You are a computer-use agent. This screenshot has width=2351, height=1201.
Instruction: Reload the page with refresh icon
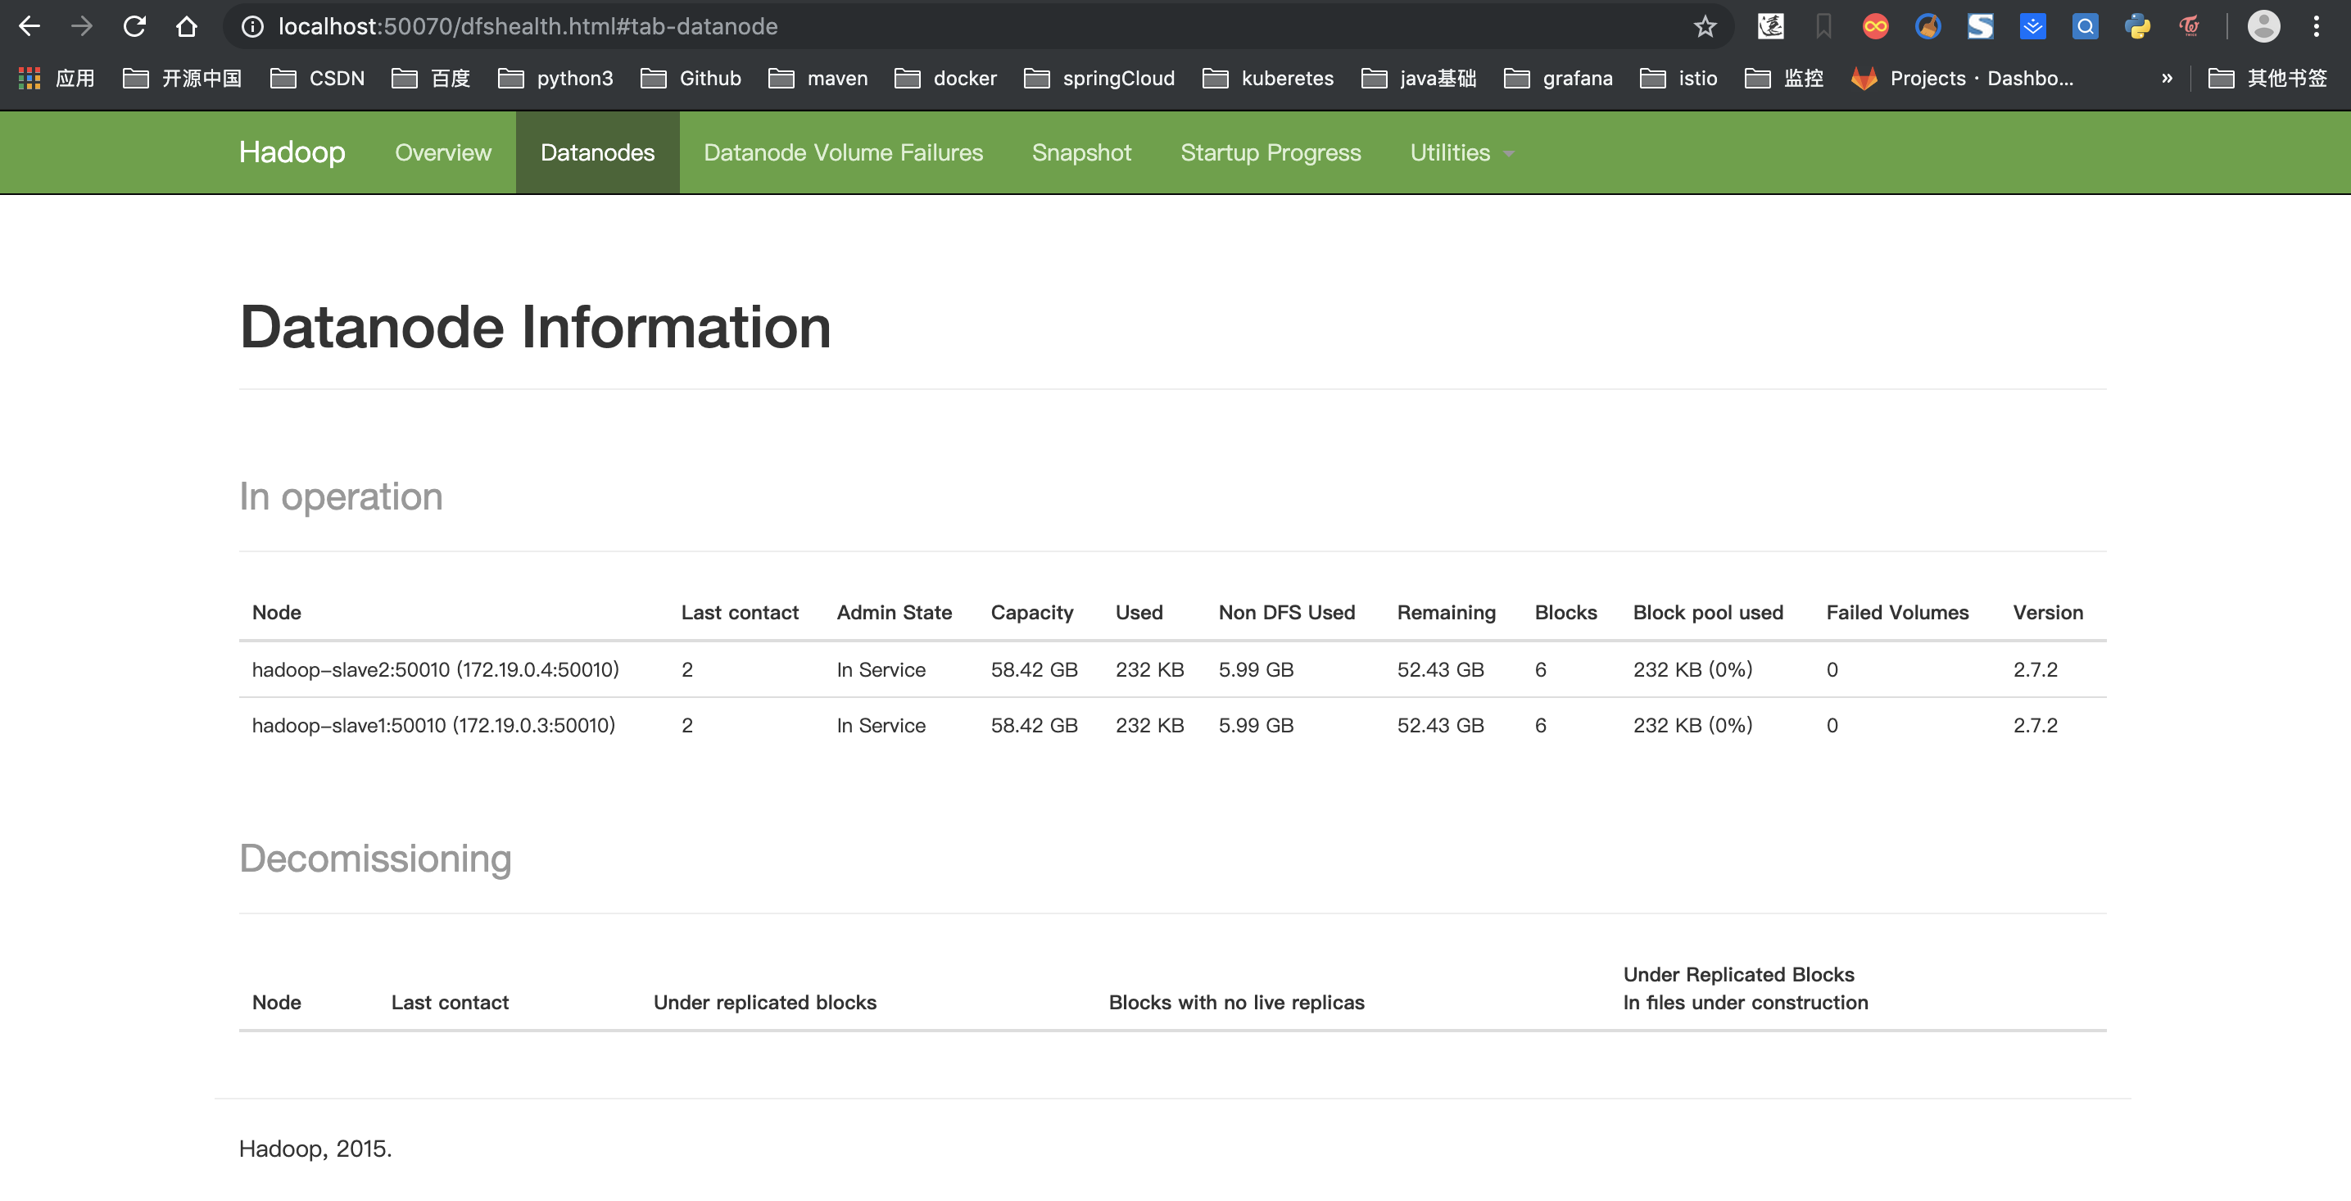click(134, 26)
